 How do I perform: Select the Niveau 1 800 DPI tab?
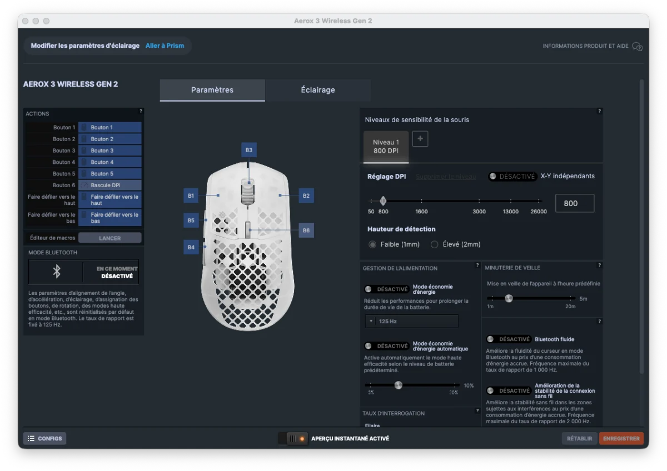386,147
